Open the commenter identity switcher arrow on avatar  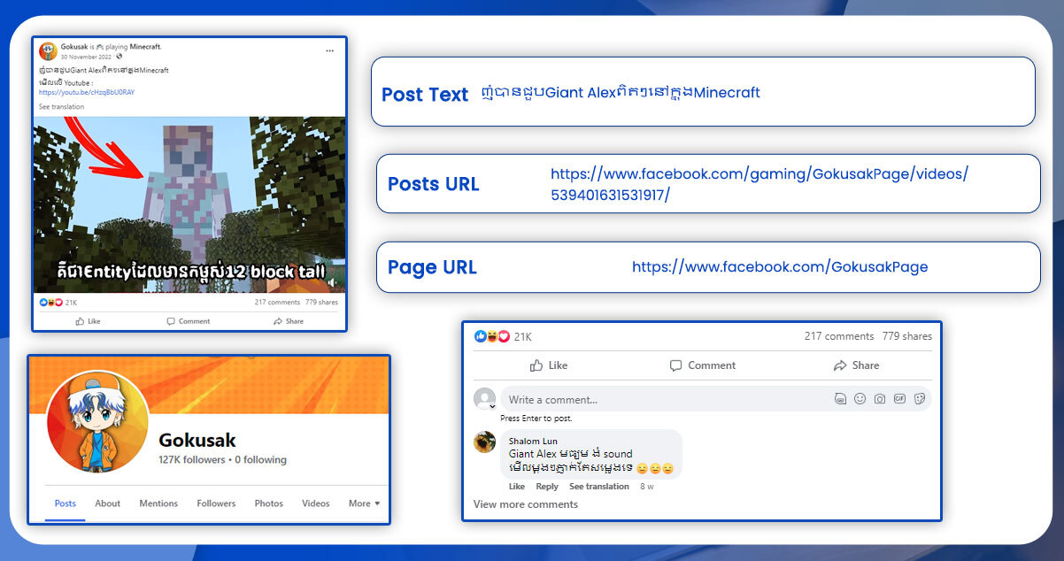tap(493, 406)
